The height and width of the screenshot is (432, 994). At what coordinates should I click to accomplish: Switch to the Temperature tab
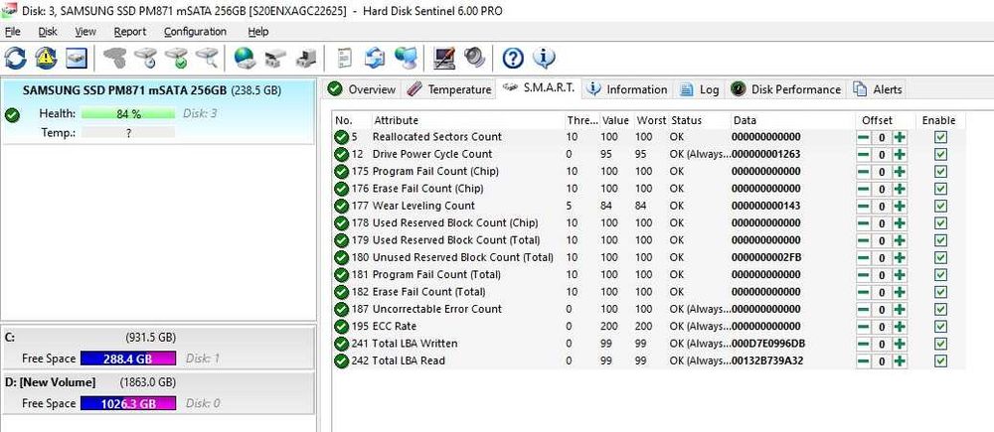449,89
